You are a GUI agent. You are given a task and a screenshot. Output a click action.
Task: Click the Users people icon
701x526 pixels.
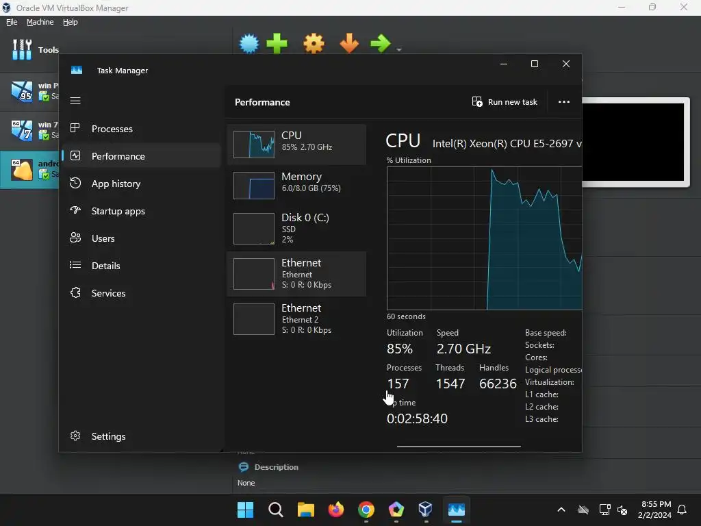point(75,238)
